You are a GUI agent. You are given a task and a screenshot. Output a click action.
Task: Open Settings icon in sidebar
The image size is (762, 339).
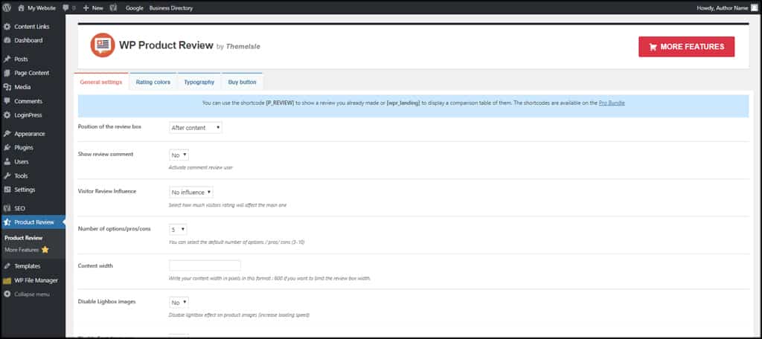click(x=7, y=190)
